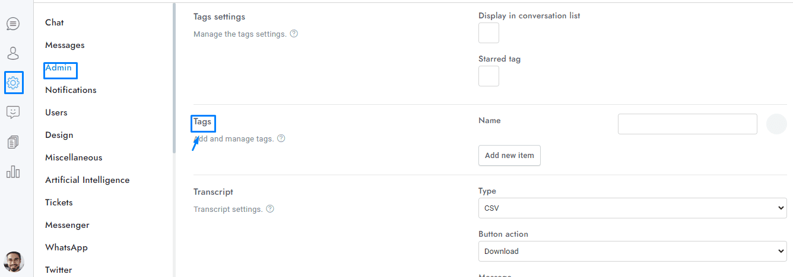This screenshot has width=793, height=277.
Task: Open the articles documents icon
Action: [13, 142]
